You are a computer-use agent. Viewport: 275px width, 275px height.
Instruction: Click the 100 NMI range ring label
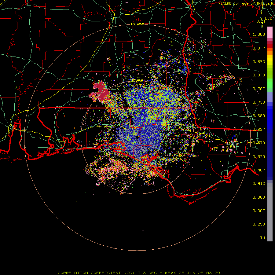coord(137,24)
